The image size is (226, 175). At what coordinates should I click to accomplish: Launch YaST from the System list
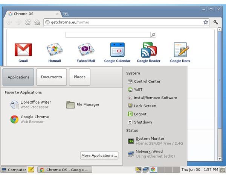click(135, 89)
